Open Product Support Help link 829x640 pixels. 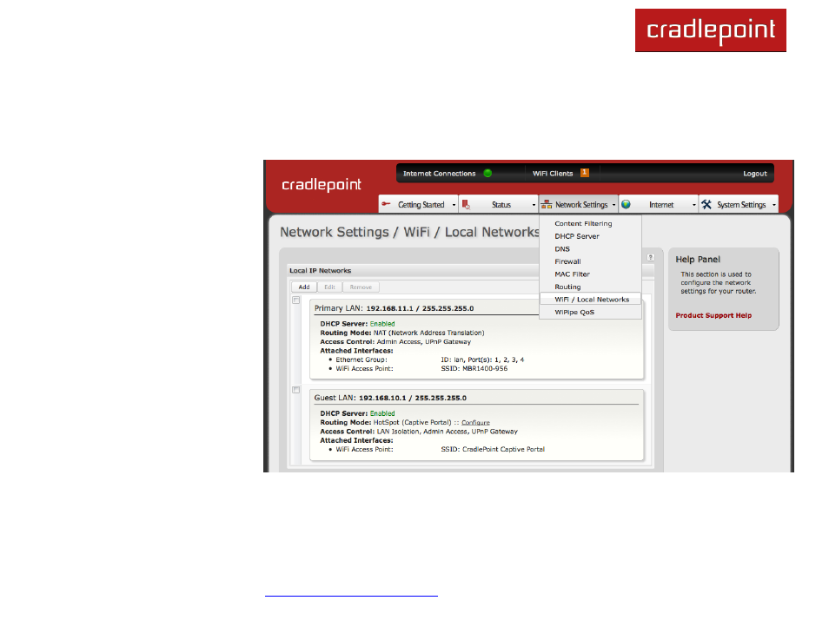pos(713,315)
